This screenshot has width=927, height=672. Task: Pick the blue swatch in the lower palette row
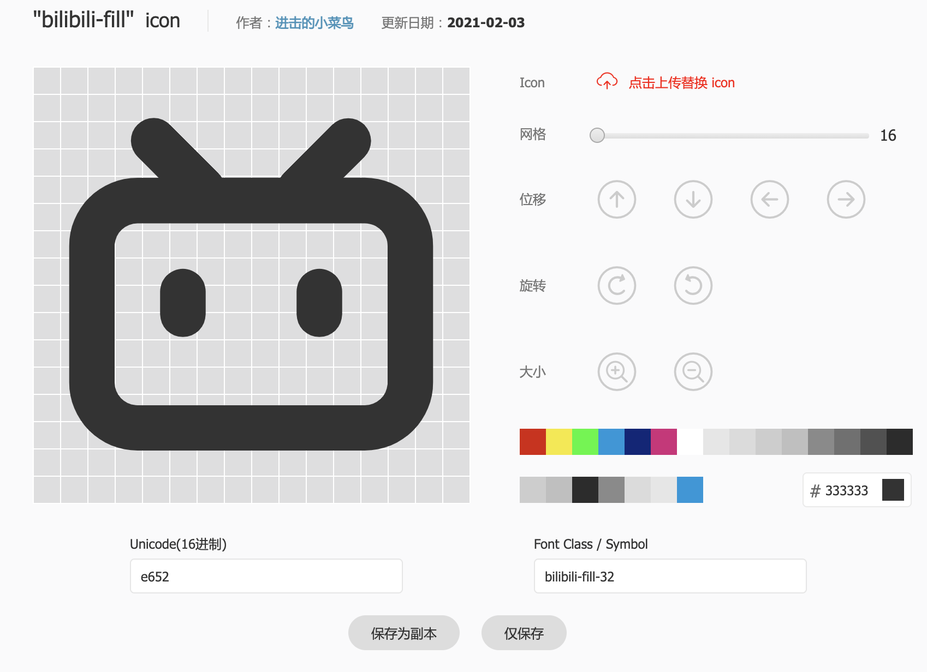coord(690,490)
